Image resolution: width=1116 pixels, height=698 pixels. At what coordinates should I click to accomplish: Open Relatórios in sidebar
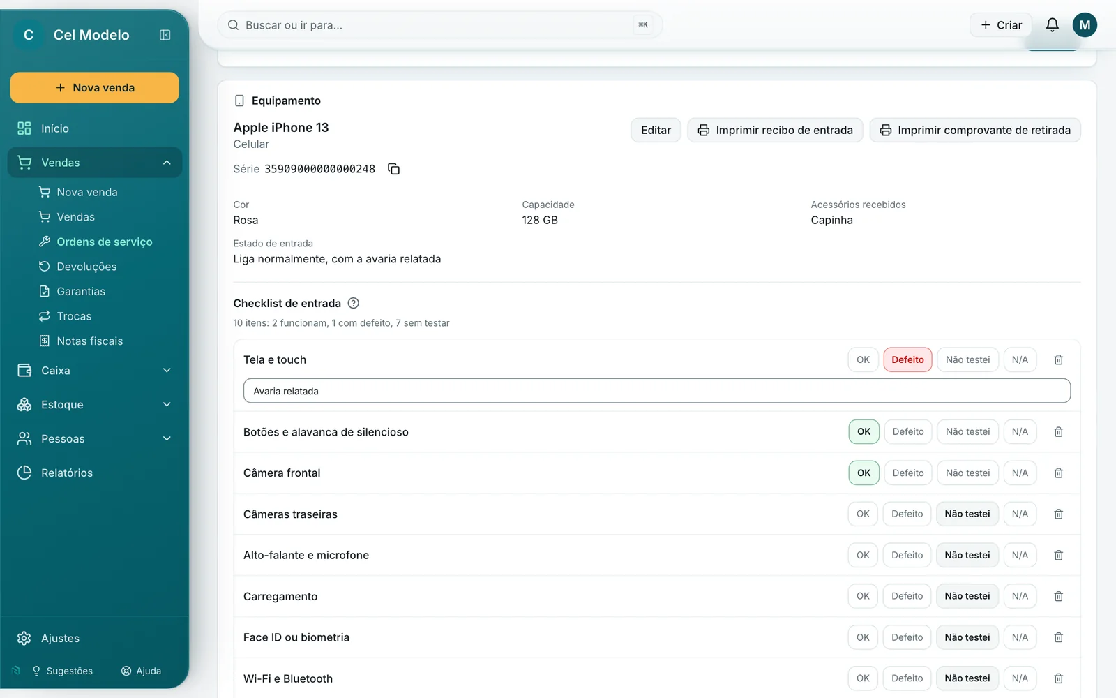point(94,473)
